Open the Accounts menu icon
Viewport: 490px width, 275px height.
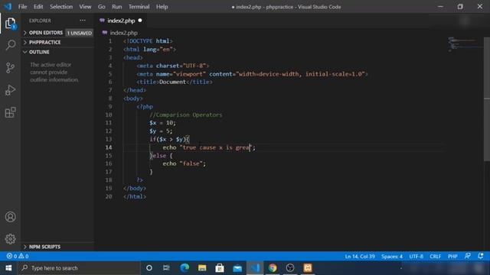pos(10,217)
